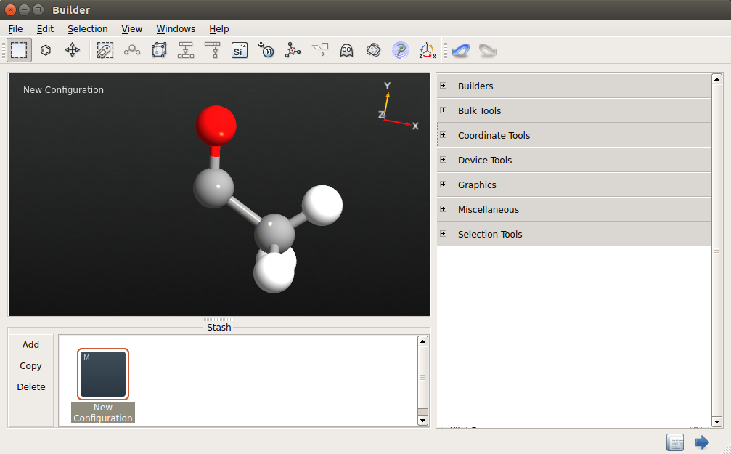Expand the Builders section

pyautogui.click(x=444, y=86)
